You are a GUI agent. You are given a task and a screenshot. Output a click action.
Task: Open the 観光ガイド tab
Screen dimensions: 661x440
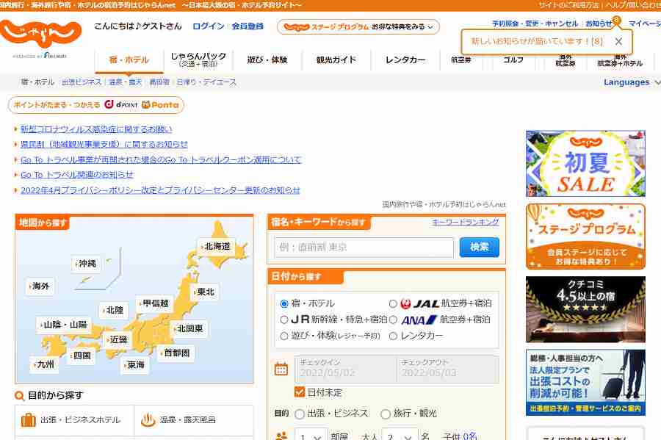coord(336,59)
